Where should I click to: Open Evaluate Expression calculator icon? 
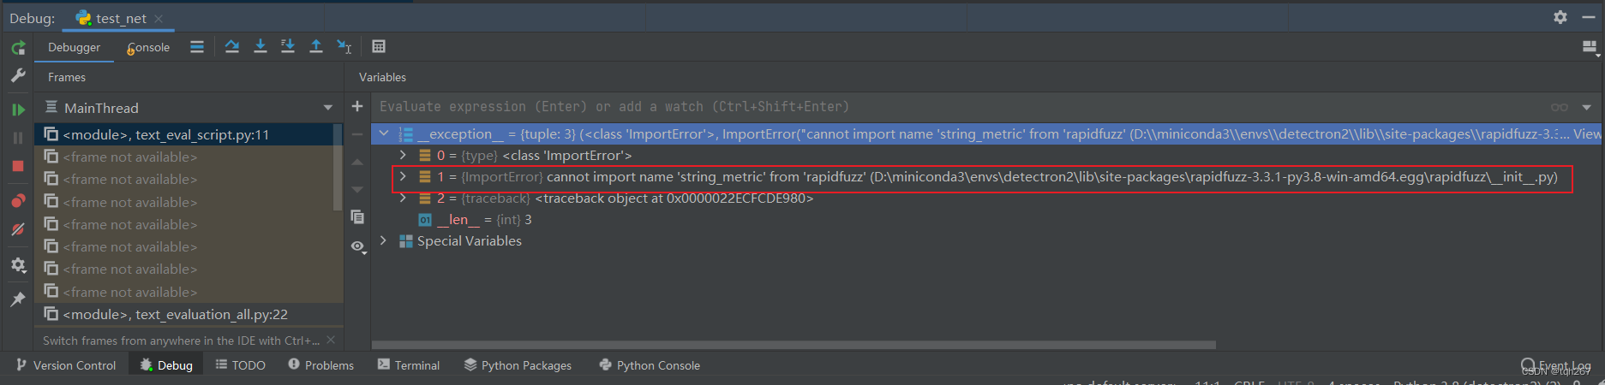click(x=379, y=46)
